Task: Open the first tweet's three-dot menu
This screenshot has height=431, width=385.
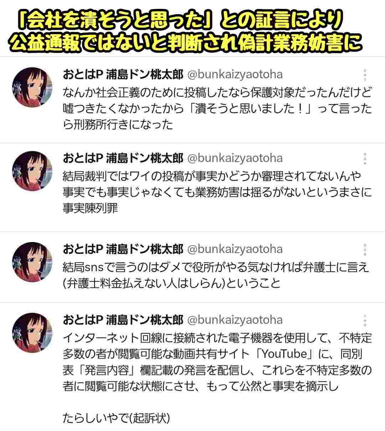Action: (365, 75)
